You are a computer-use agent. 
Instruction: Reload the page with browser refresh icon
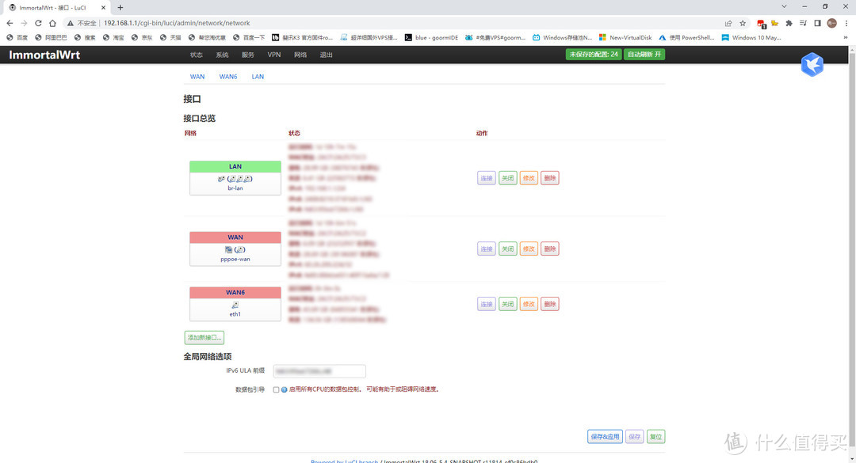pyautogui.click(x=38, y=23)
